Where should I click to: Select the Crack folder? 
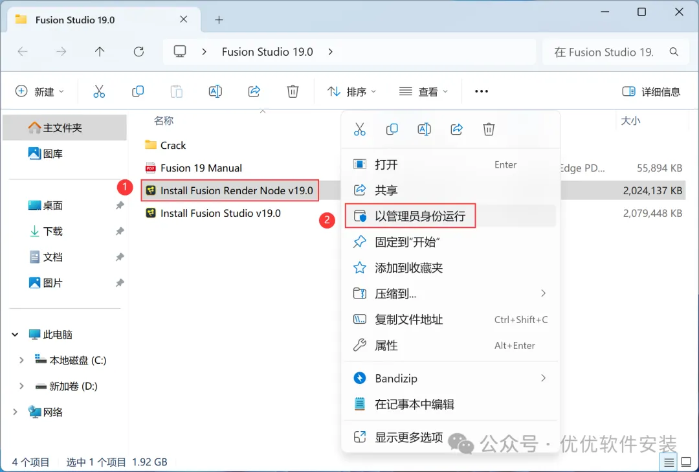(166, 146)
